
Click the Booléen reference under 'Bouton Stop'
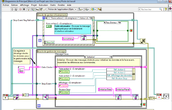tap(64, 93)
